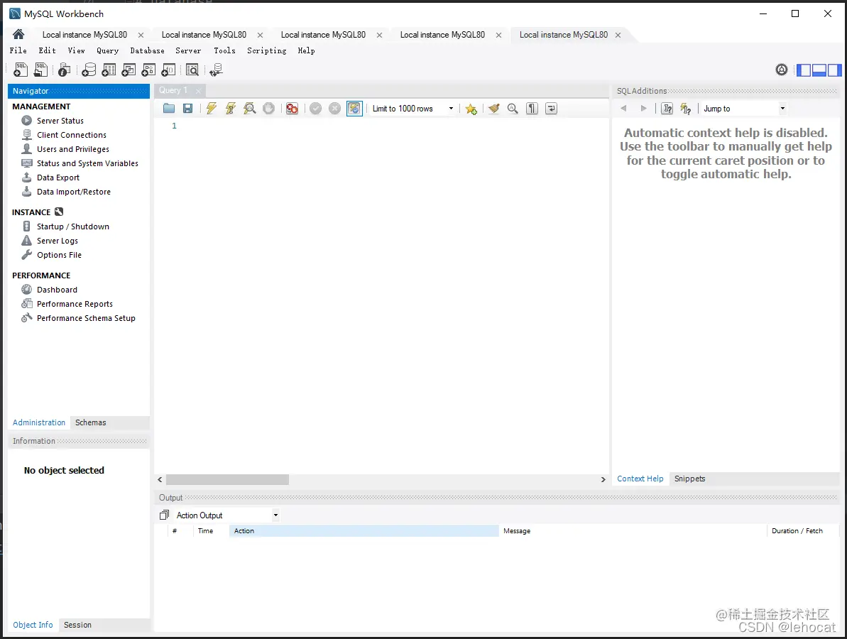847x639 pixels.
Task: Open Server Status in Navigator
Action: click(x=60, y=121)
